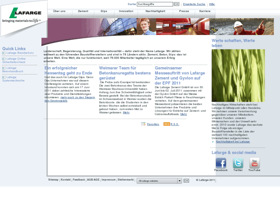Image resolution: width=280 pixels, height=210 pixels.
Task: Click the arrow icon beside Lafarge Brandschutz
Action: [4, 53]
